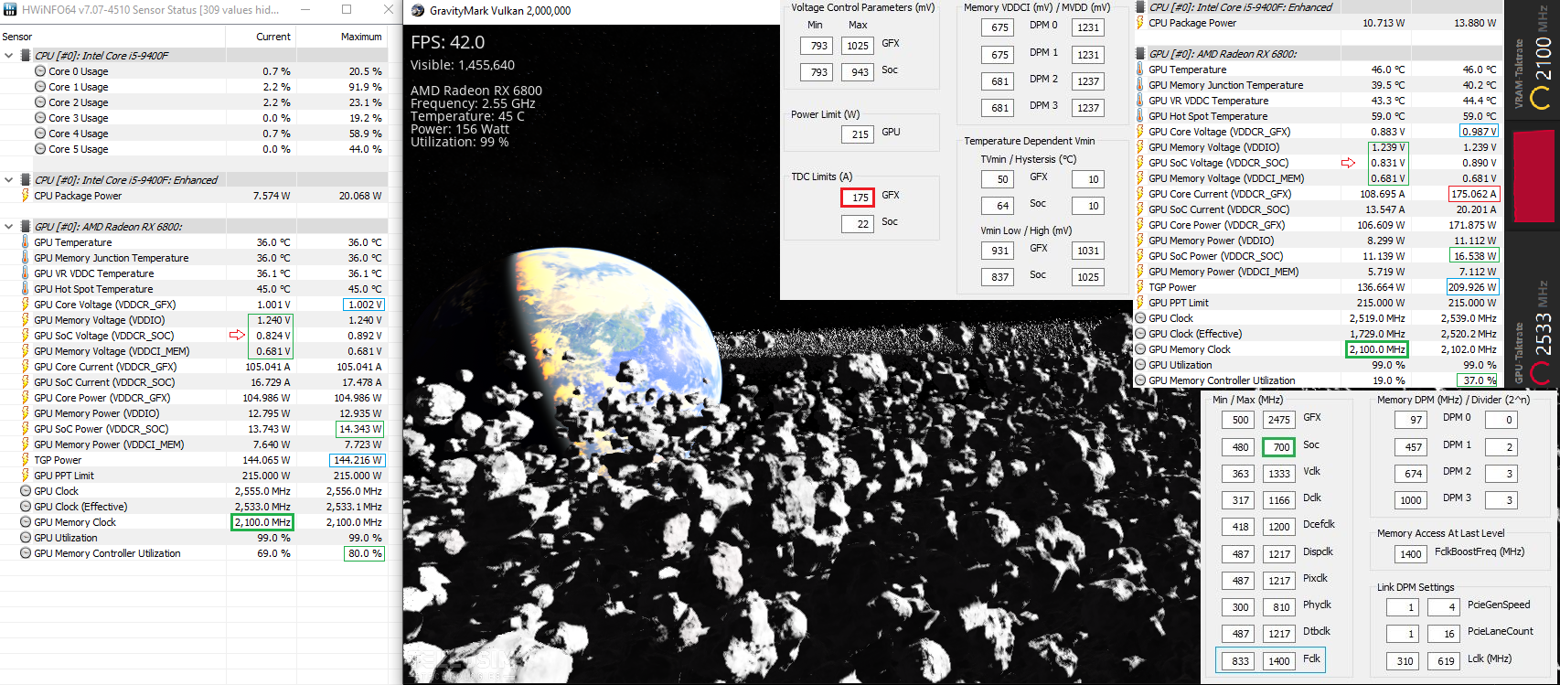1560x685 pixels.
Task: Click the Fclk min field showing 833
Action: tap(1240, 661)
